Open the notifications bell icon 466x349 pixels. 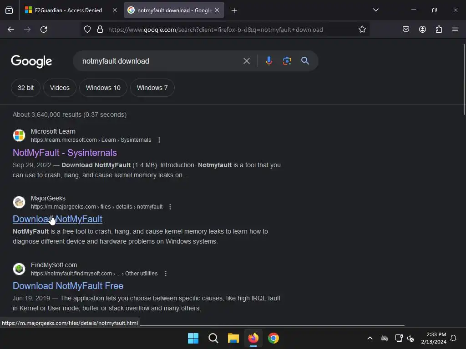[453, 338]
